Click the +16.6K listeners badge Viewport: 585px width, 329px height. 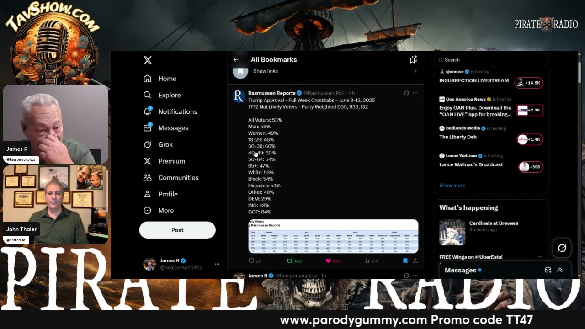tap(529, 83)
